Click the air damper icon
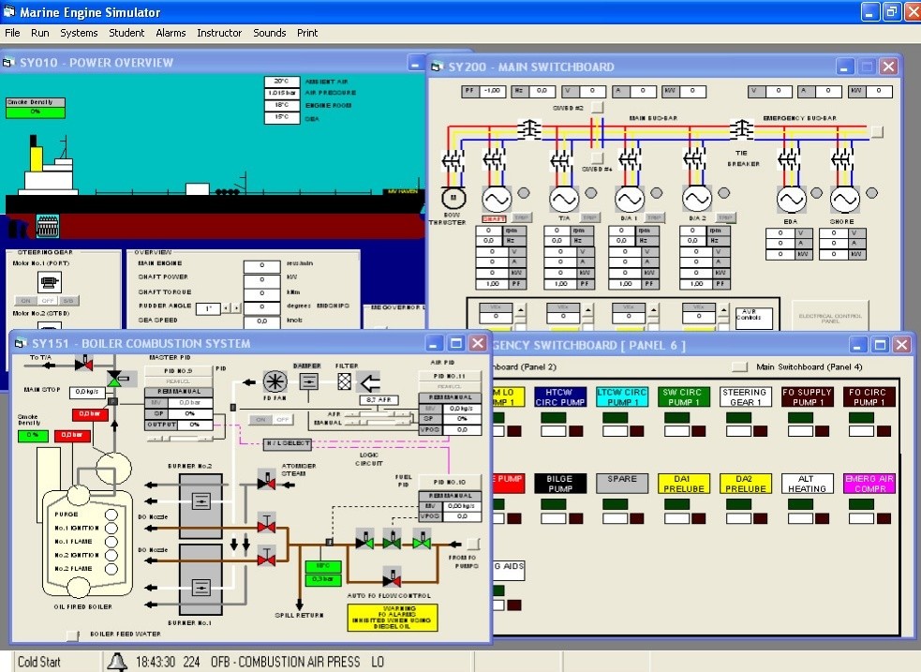 tap(309, 381)
